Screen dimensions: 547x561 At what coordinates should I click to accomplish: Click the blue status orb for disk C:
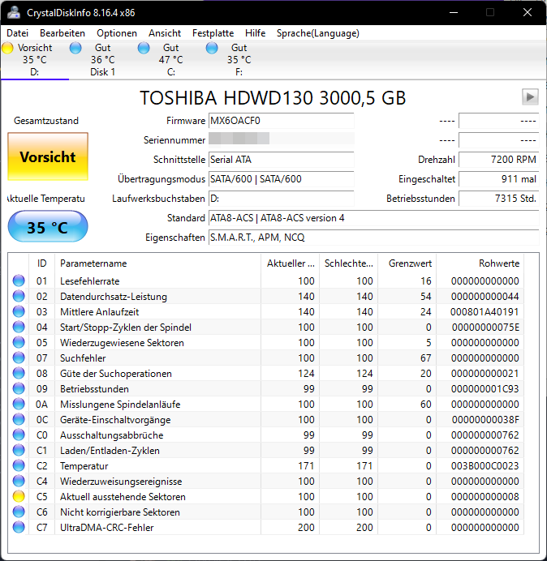[x=144, y=48]
